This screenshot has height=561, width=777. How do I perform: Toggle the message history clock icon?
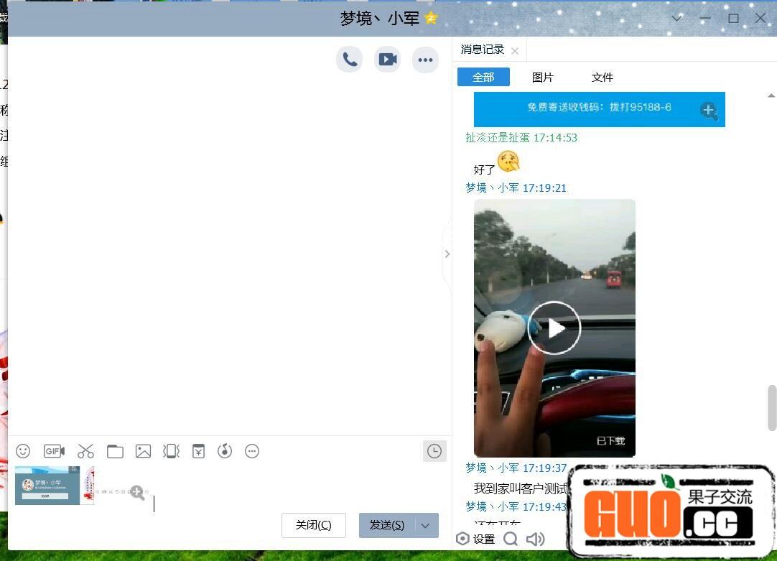[x=434, y=451]
